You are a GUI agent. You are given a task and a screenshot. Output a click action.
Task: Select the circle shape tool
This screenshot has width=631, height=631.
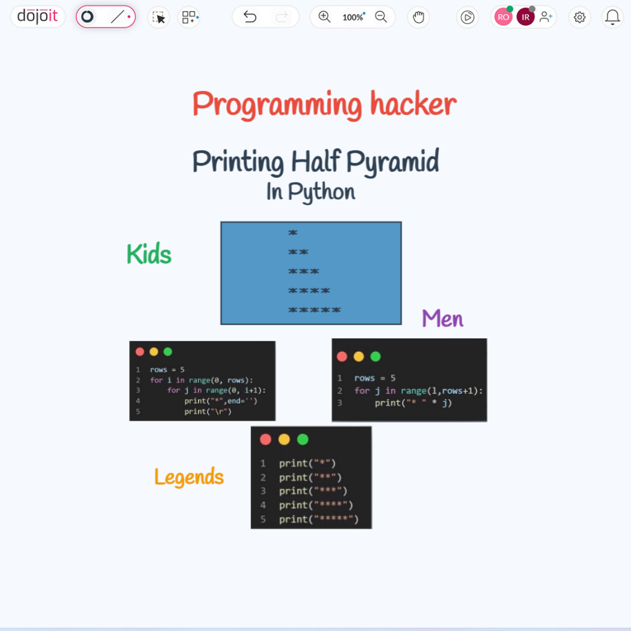[x=87, y=17]
